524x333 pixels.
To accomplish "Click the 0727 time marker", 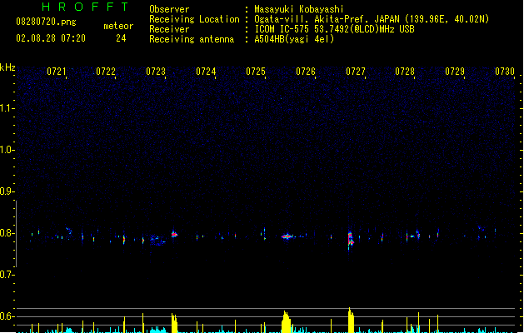I will point(356,72).
